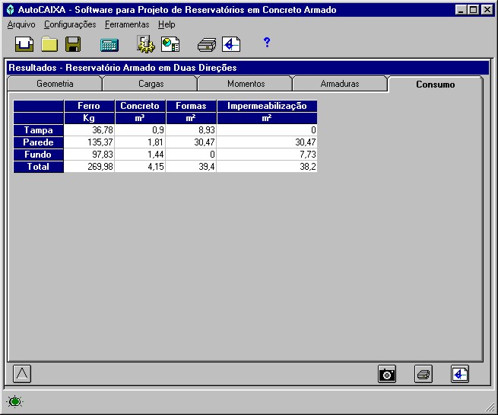This screenshot has height=415, width=498.
Task: Click the Tampa formas value 8,93
Action: 191,130
